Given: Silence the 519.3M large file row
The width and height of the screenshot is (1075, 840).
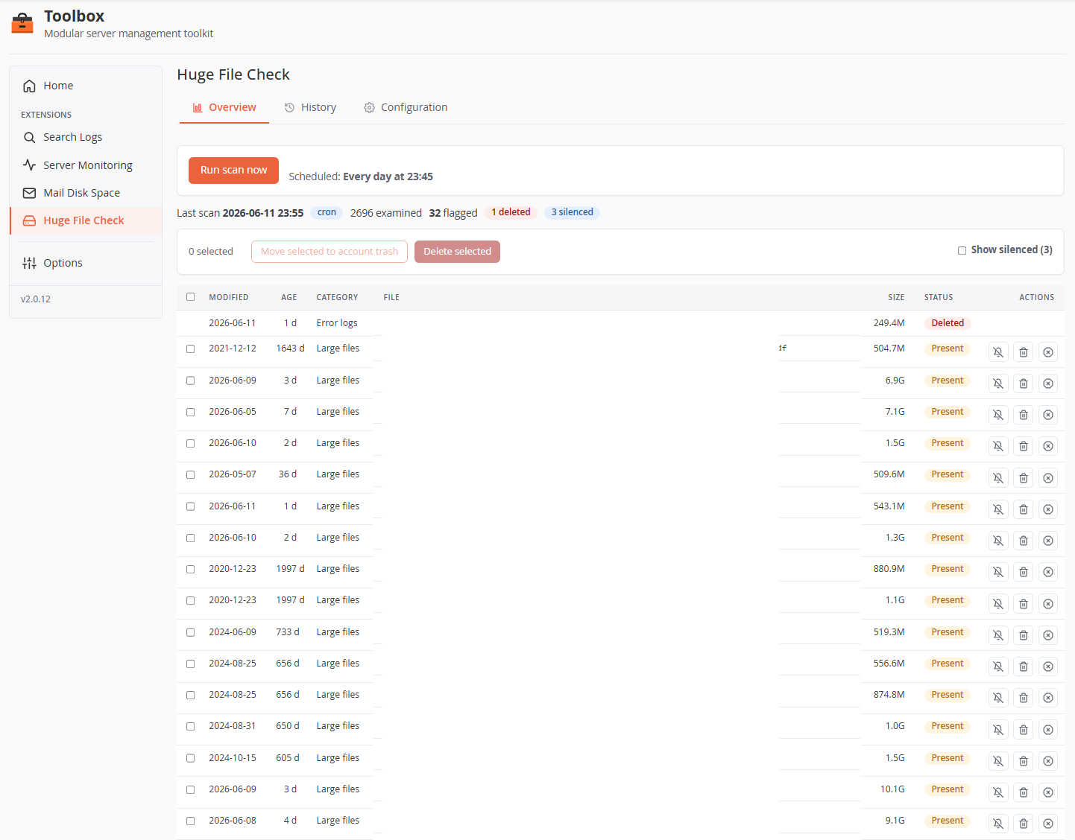Looking at the screenshot, I should coord(998,635).
